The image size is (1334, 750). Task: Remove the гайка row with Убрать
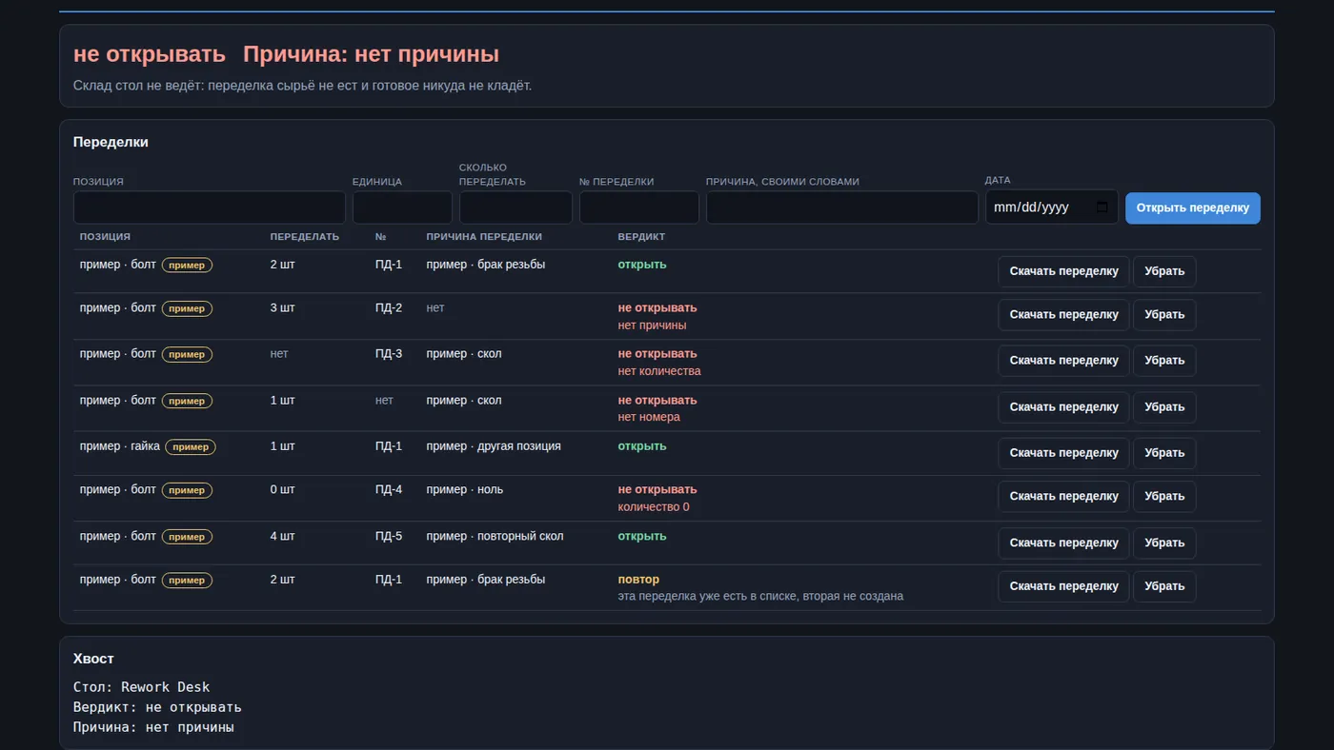(1164, 453)
